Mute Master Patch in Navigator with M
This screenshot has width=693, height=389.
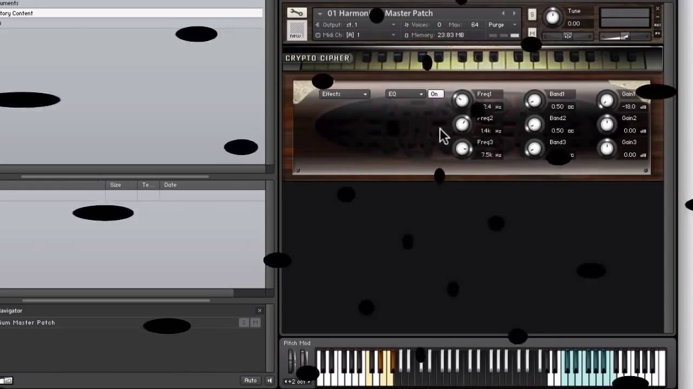256,323
